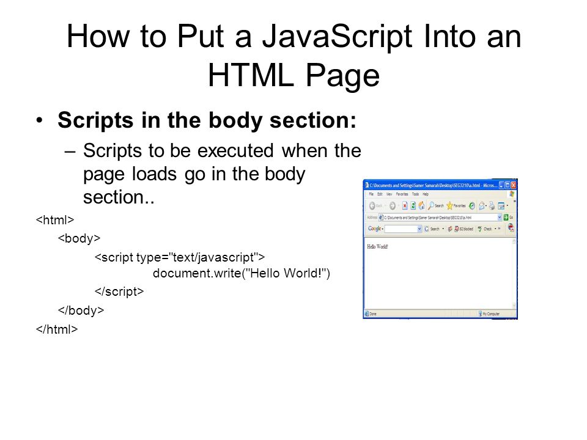The width and height of the screenshot is (587, 440).
Task: Click the Google logo on the Google toolbar
Action: 374,229
